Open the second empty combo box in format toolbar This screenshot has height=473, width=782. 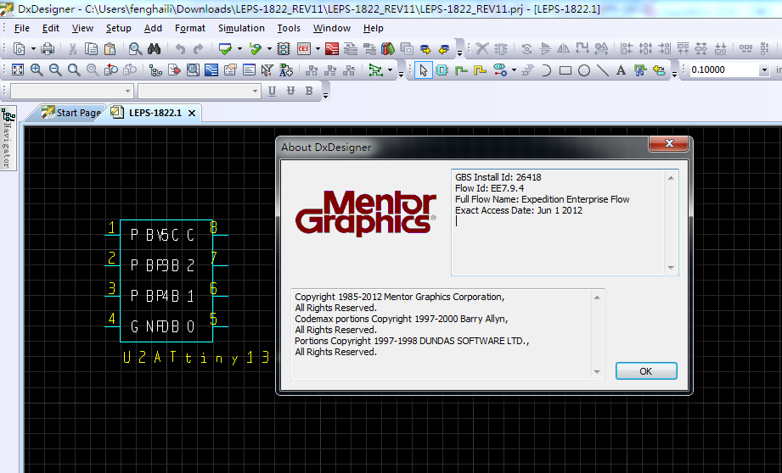(x=199, y=91)
